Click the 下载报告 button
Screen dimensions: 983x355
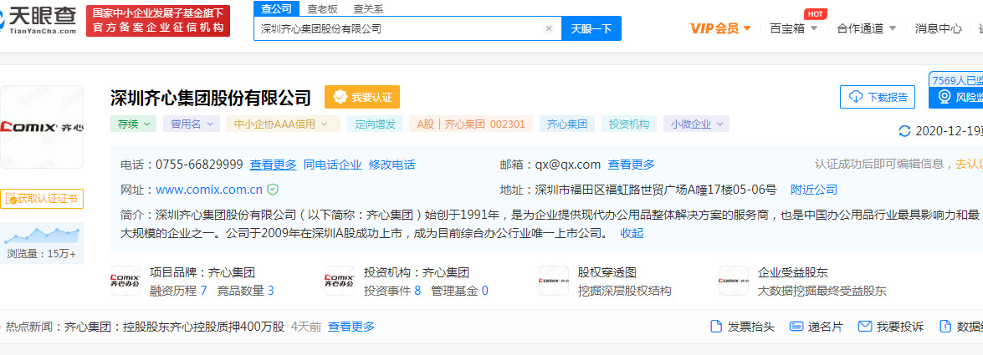click(x=878, y=97)
